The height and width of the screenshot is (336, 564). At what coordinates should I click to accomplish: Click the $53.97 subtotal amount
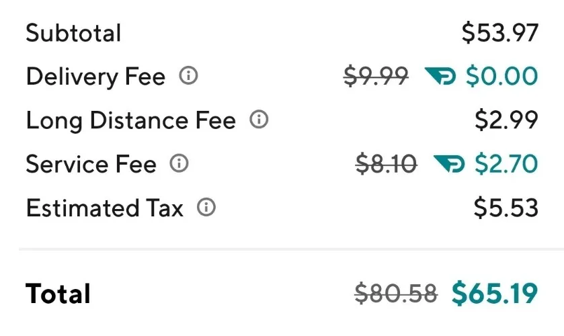pos(500,34)
